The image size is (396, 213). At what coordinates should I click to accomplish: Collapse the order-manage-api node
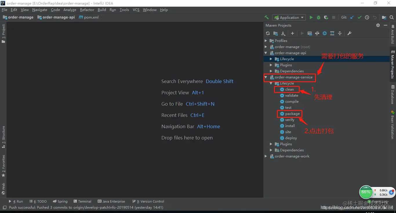pyautogui.click(x=266, y=53)
